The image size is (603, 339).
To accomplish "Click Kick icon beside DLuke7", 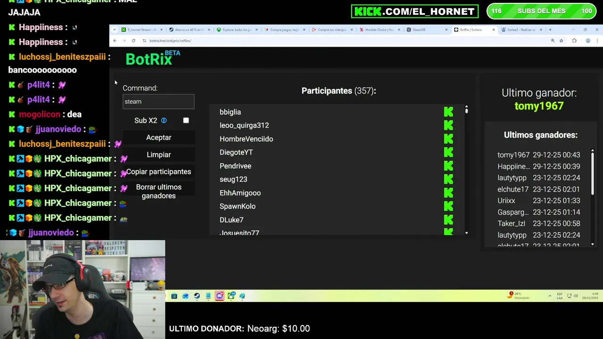I will point(448,220).
